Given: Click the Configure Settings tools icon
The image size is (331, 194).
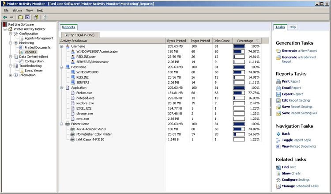Looking at the screenshot, I should click(x=278, y=179).
